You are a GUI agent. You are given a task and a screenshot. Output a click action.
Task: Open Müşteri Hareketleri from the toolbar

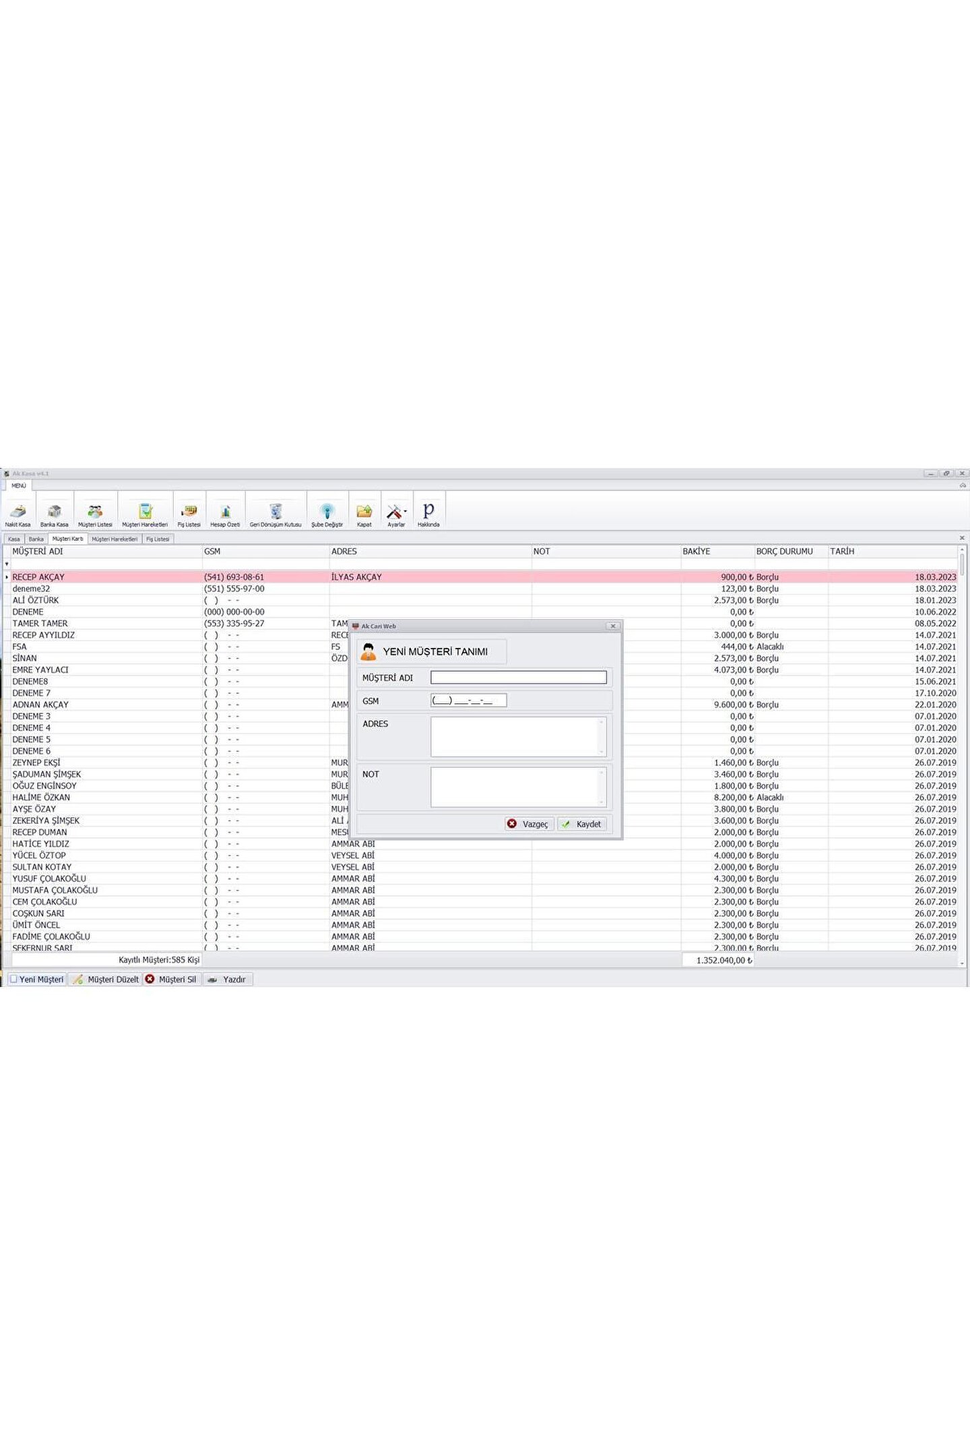[x=145, y=513]
